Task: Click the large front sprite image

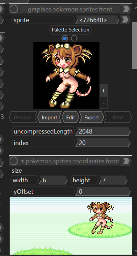Action: [x=66, y=75]
